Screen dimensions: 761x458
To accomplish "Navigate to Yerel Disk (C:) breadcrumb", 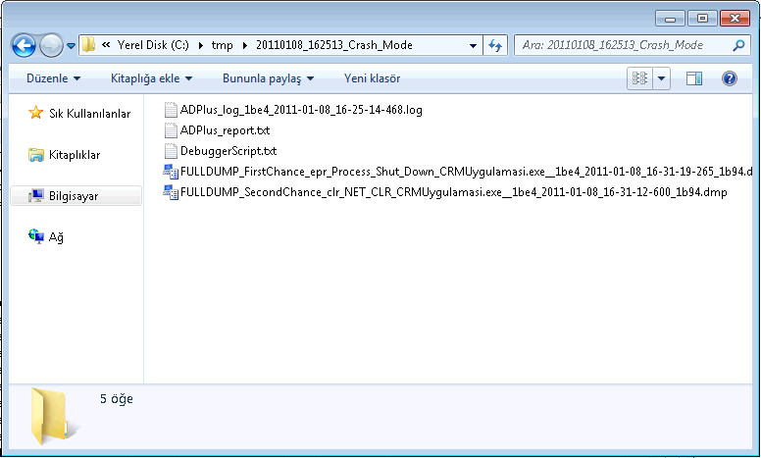I will (153, 45).
